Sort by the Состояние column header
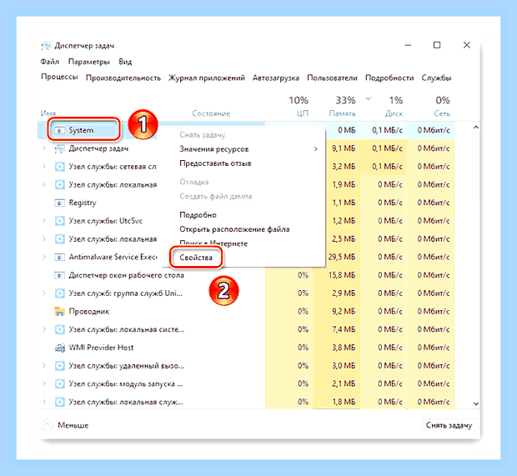 [x=211, y=113]
